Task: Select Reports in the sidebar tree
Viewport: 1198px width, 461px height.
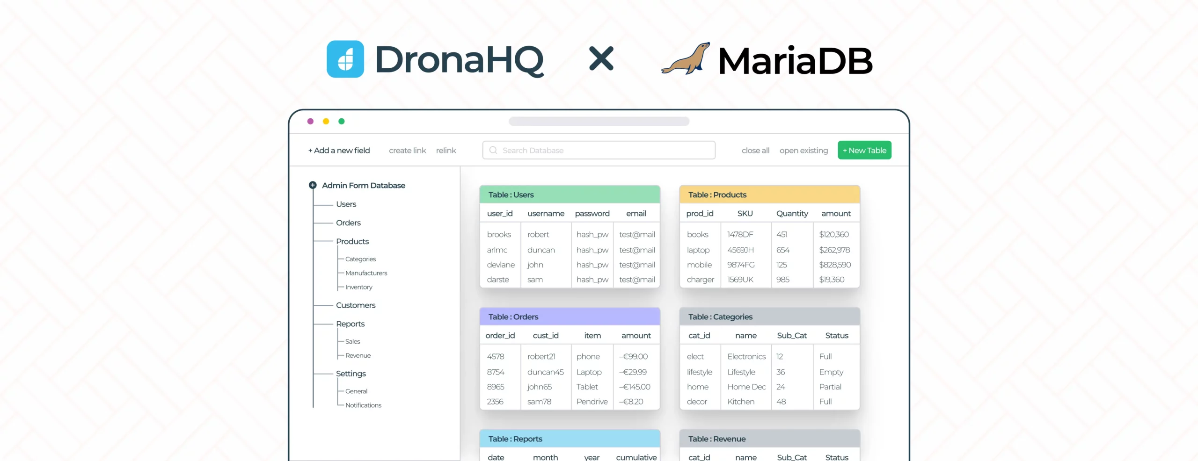Action: coord(350,324)
